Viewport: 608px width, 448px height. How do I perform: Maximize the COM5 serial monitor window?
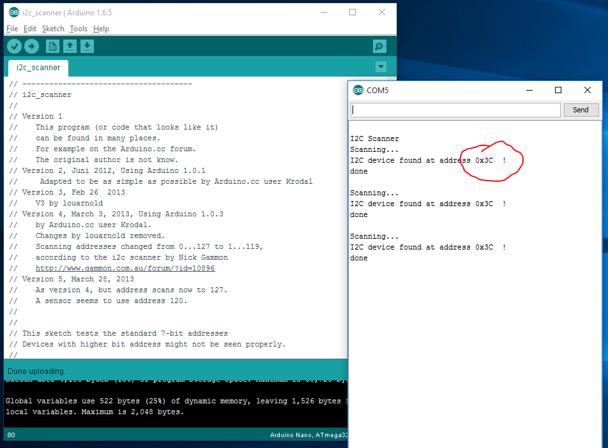click(x=558, y=90)
